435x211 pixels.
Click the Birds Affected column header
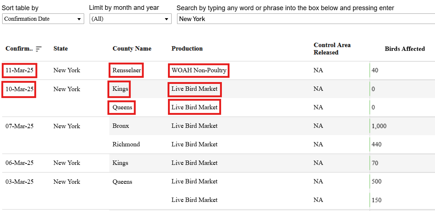coord(405,49)
